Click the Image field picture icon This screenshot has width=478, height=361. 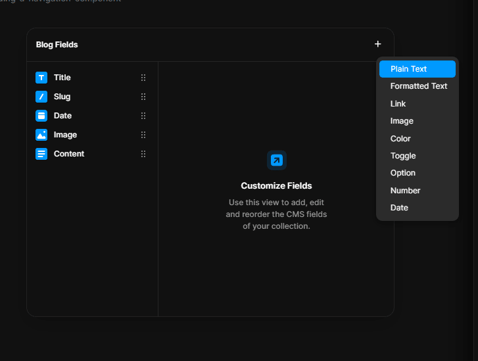(x=41, y=135)
